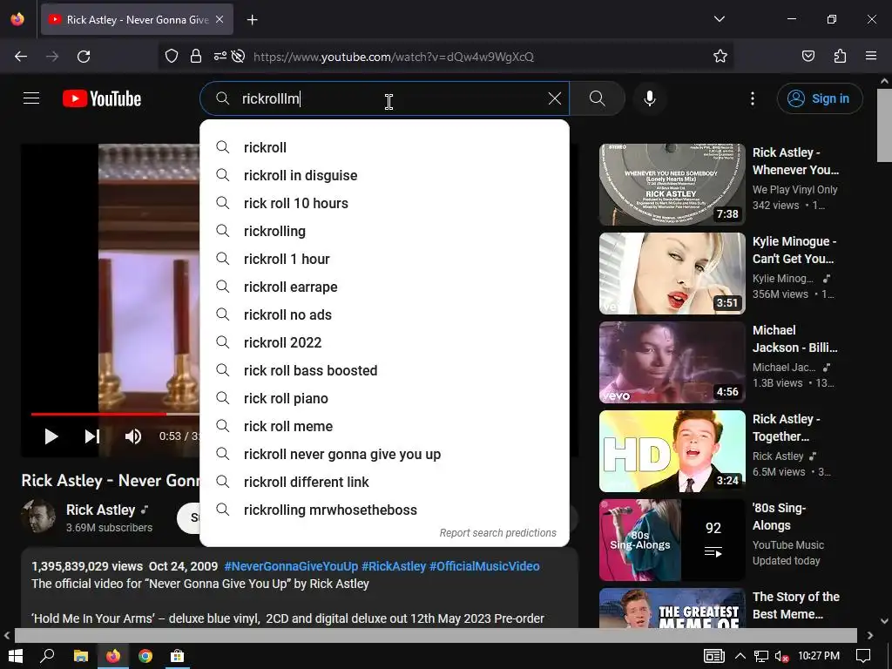Open the Michael Jackson Billie Jean thumbnail

(672, 362)
